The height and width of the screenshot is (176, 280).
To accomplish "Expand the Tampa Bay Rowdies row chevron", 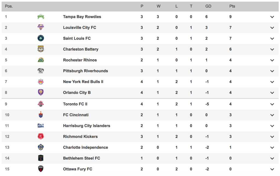I will (x=272, y=17).
